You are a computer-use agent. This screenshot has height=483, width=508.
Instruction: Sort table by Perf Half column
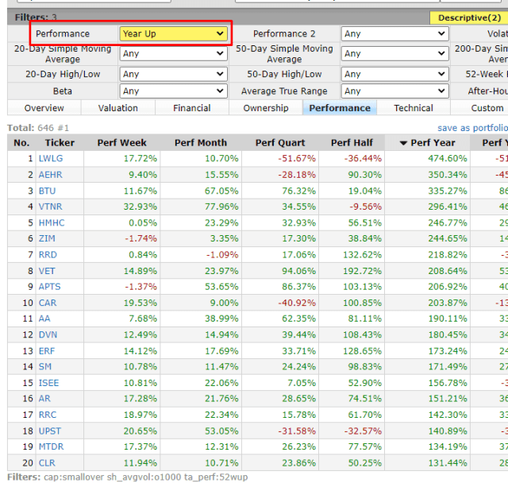point(352,143)
